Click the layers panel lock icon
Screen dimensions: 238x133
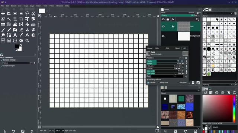[x=168, y=19]
